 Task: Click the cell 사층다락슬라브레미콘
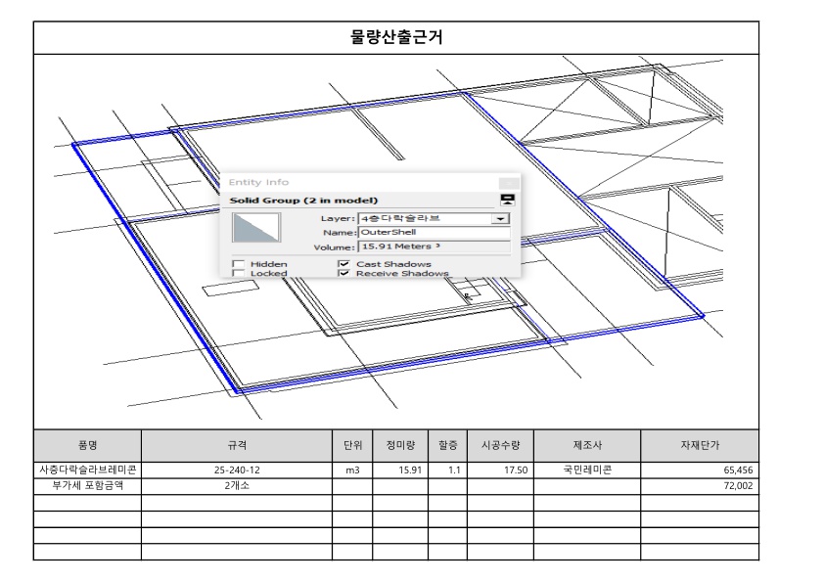(88, 470)
